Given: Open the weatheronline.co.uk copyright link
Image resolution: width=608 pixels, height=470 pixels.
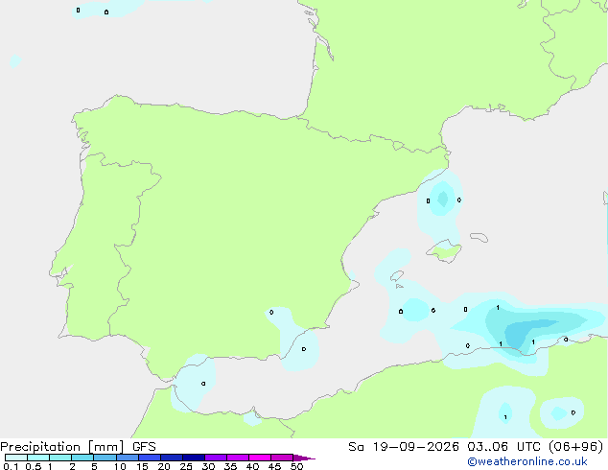Looking at the screenshot, I should (527, 461).
